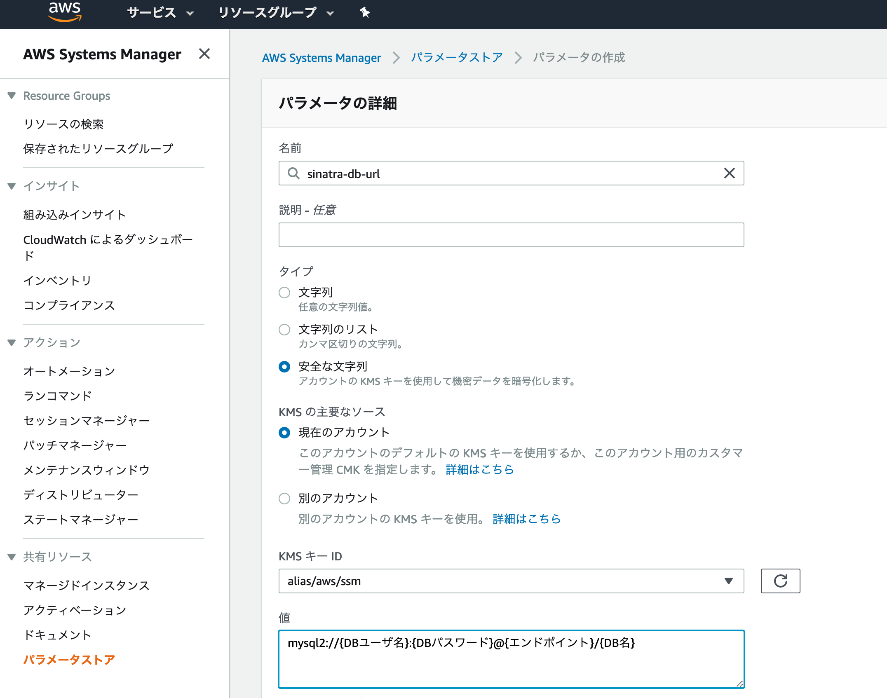The width and height of the screenshot is (887, 698).
Task: Open ディストリビューター in sidebar
Action: [x=80, y=495]
